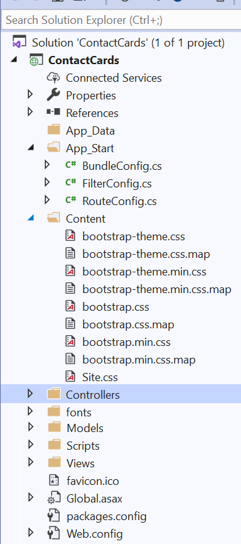Open the Connected Services cloud icon

click(53, 78)
